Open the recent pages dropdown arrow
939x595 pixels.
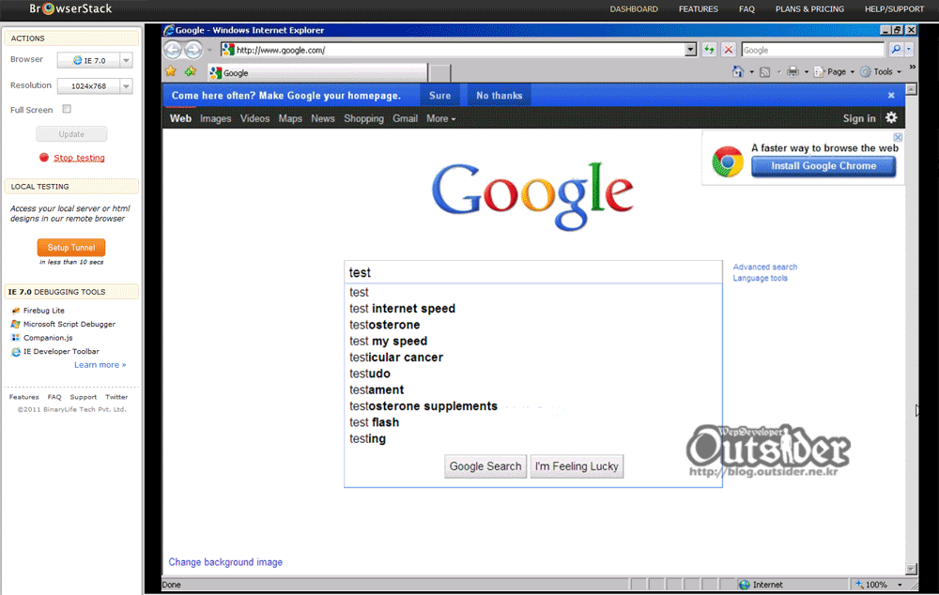tap(209, 51)
